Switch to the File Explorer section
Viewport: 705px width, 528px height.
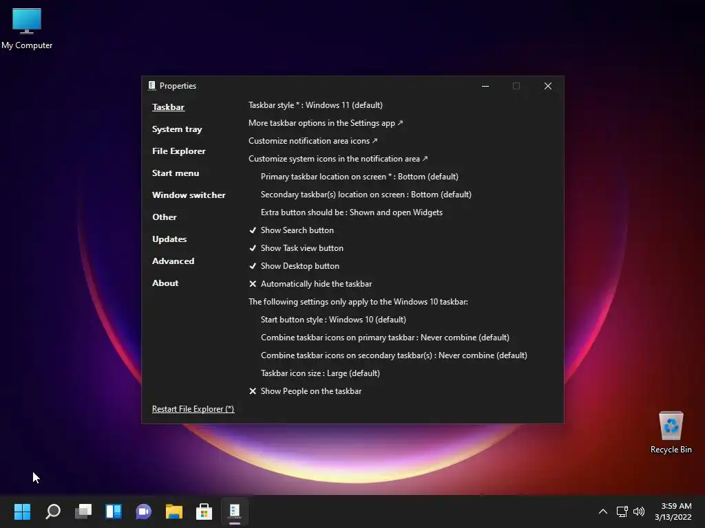tap(178, 151)
